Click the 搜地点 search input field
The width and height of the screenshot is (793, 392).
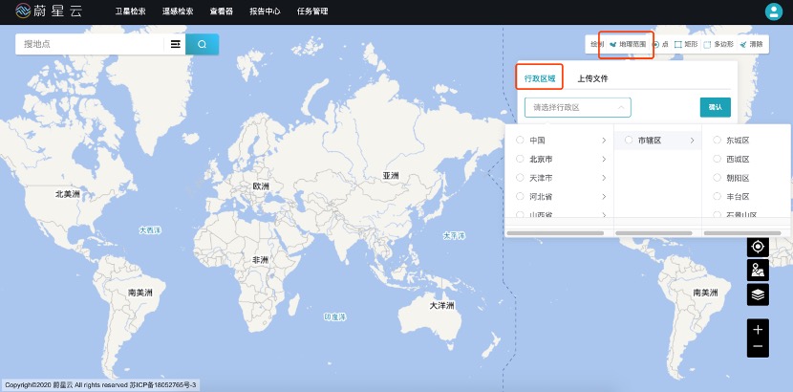tap(91, 44)
